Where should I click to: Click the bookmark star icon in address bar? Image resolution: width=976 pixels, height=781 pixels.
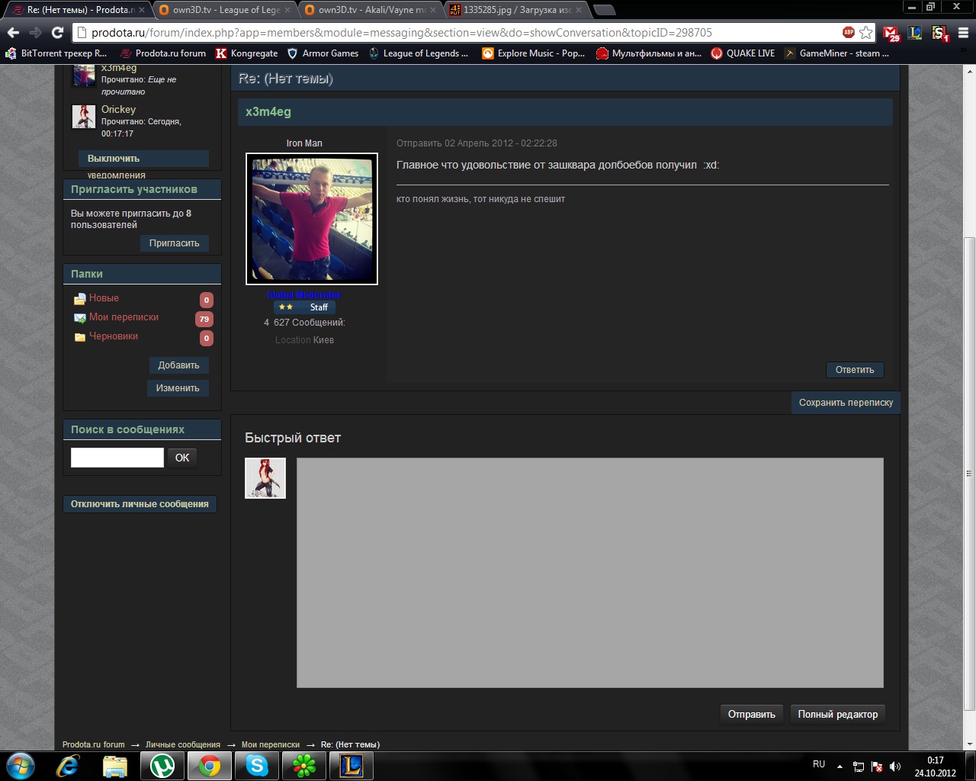pos(865,33)
